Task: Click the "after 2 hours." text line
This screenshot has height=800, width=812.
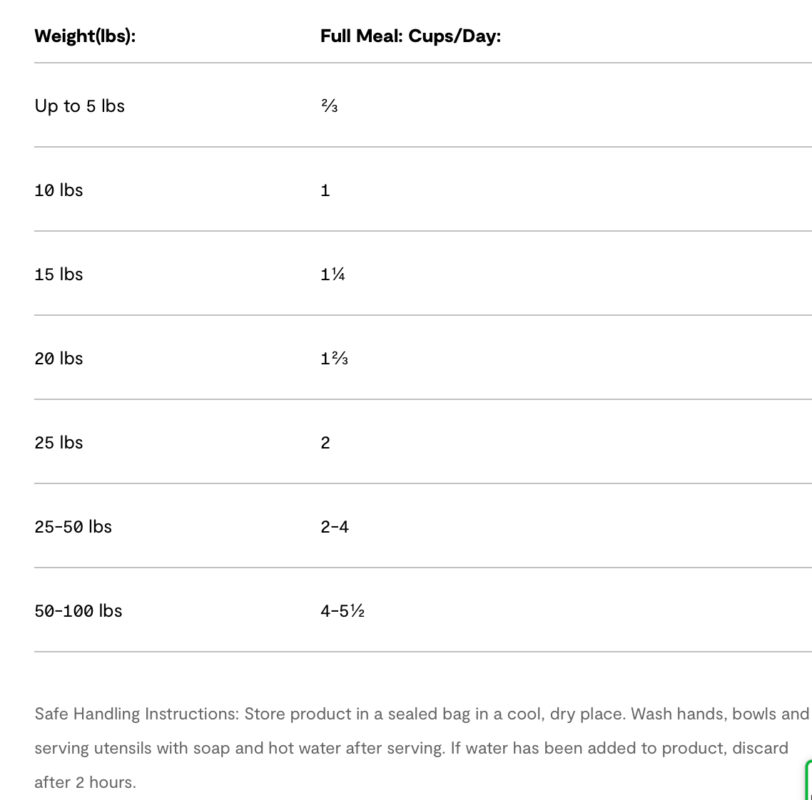Action: (x=85, y=782)
